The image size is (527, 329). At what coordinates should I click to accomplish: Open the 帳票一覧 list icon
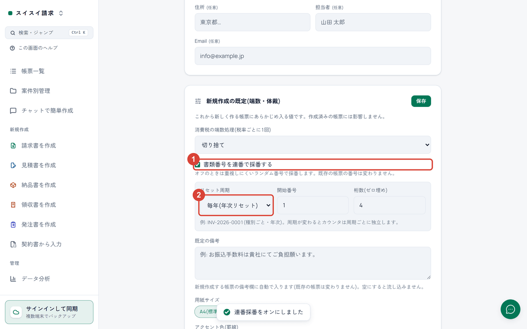13,71
